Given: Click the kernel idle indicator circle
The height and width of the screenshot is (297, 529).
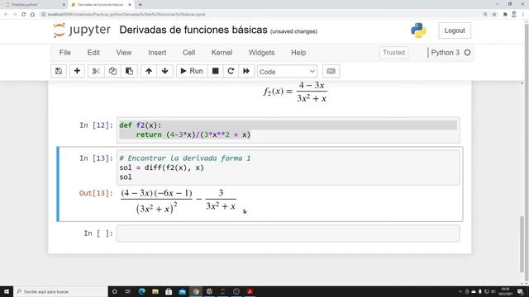Looking at the screenshot, I should [x=467, y=53].
